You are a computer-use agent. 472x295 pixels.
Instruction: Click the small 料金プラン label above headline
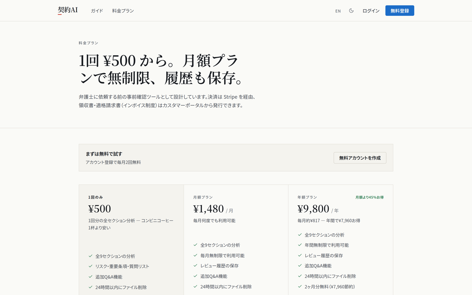[88, 43]
